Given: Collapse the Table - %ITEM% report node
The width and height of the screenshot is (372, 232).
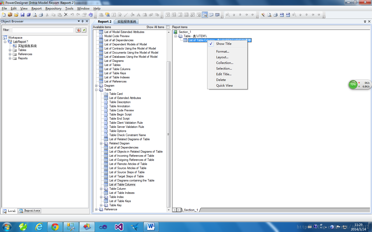Looking at the screenshot, I should point(176,36).
